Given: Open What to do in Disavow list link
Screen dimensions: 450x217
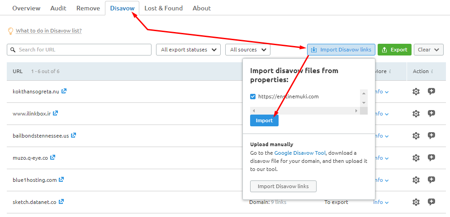Looking at the screenshot, I should coord(49,31).
